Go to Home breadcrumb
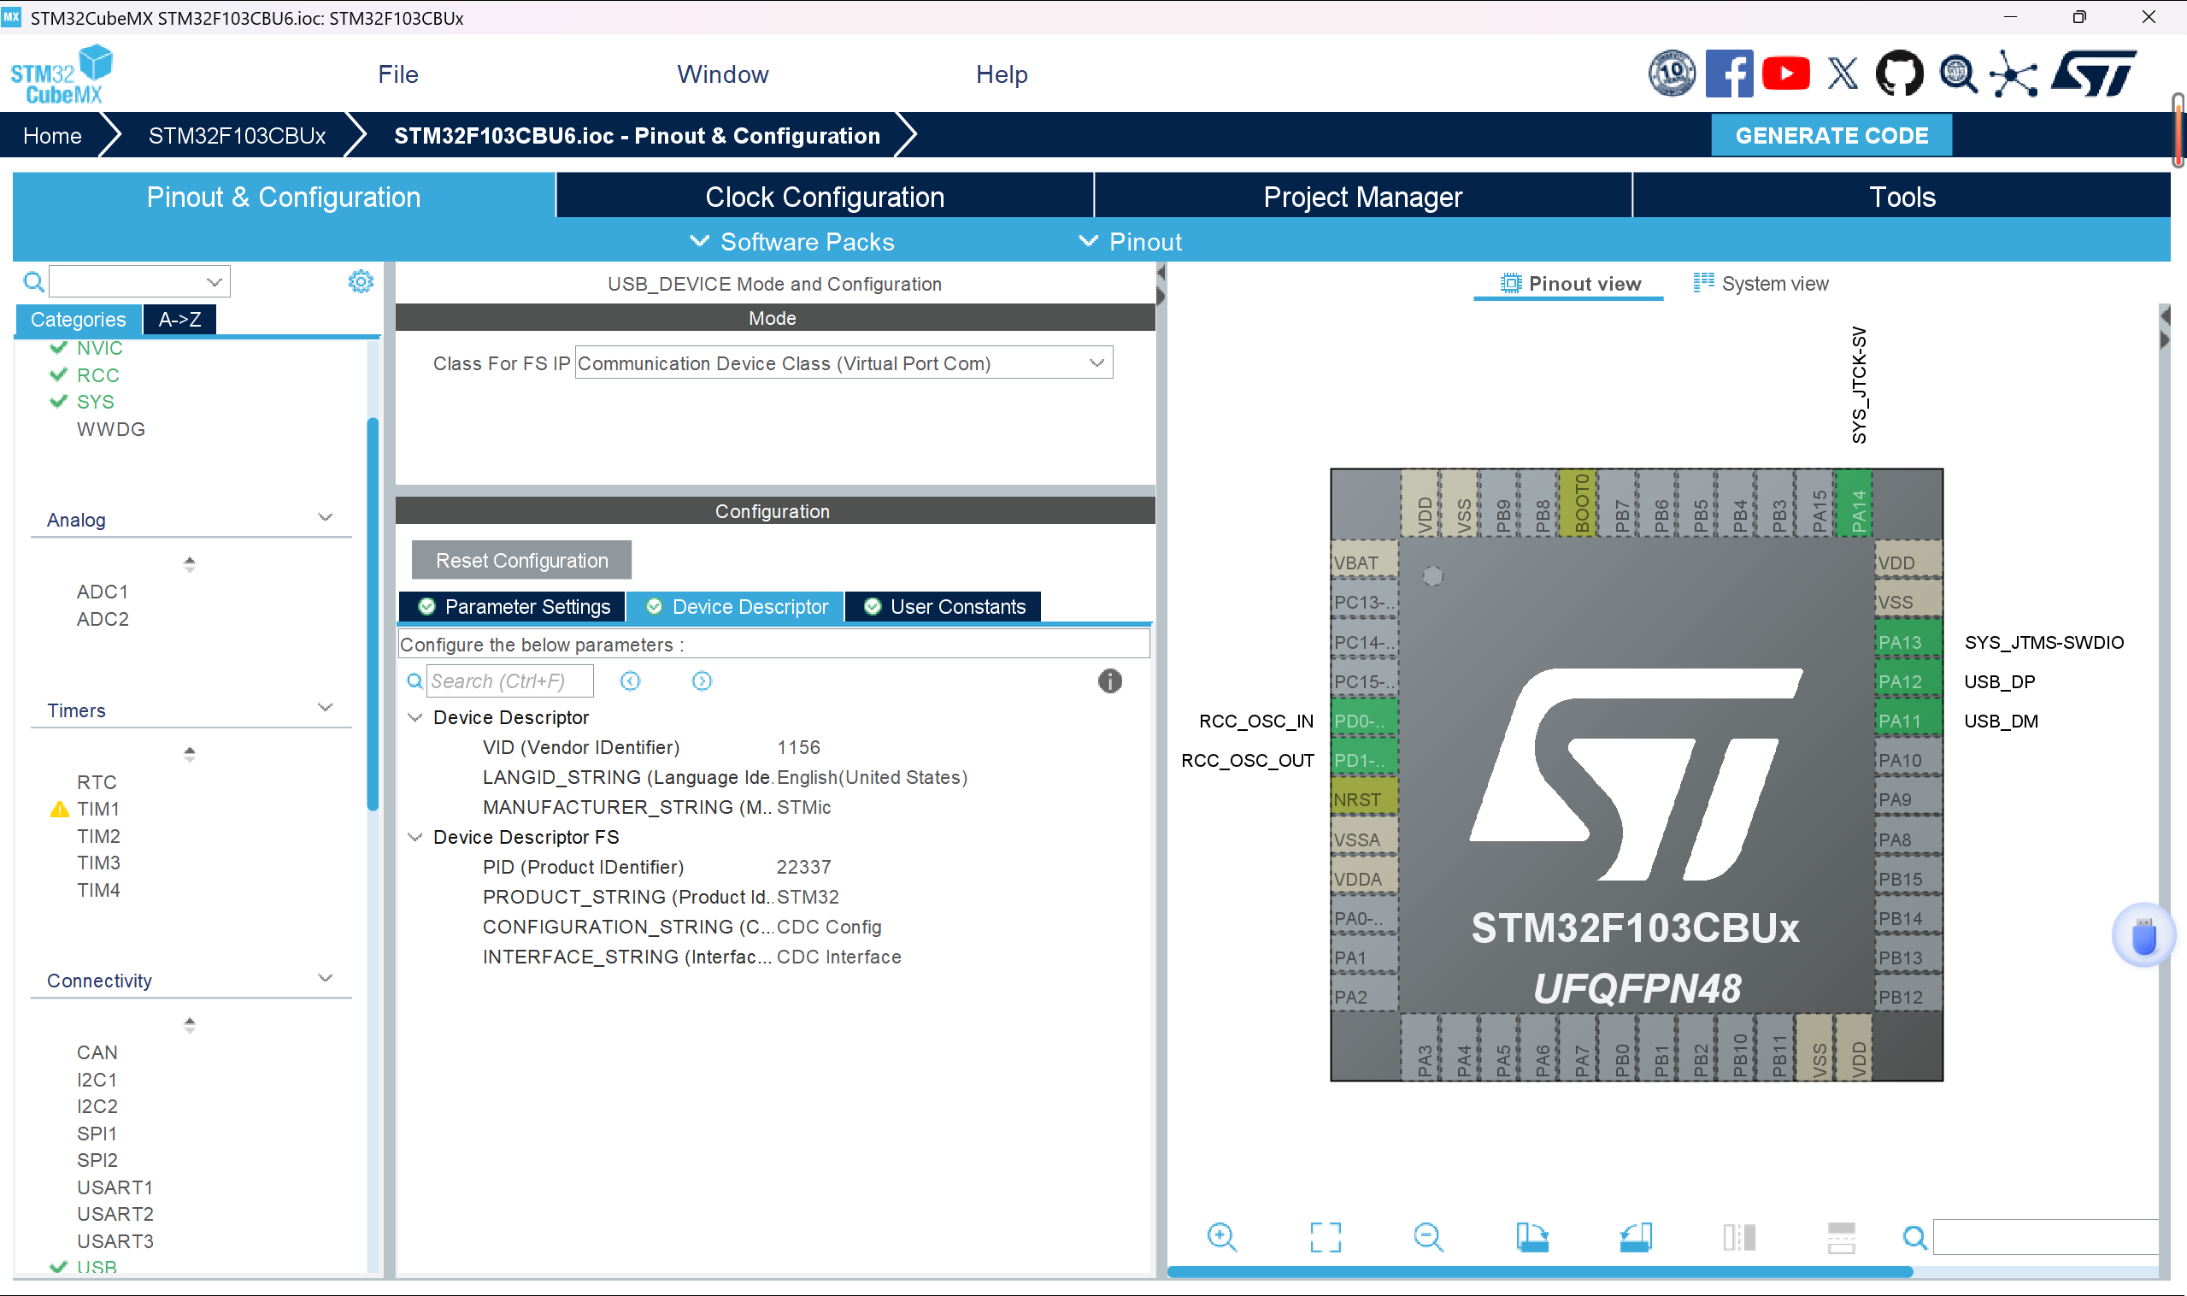 tap(52, 136)
